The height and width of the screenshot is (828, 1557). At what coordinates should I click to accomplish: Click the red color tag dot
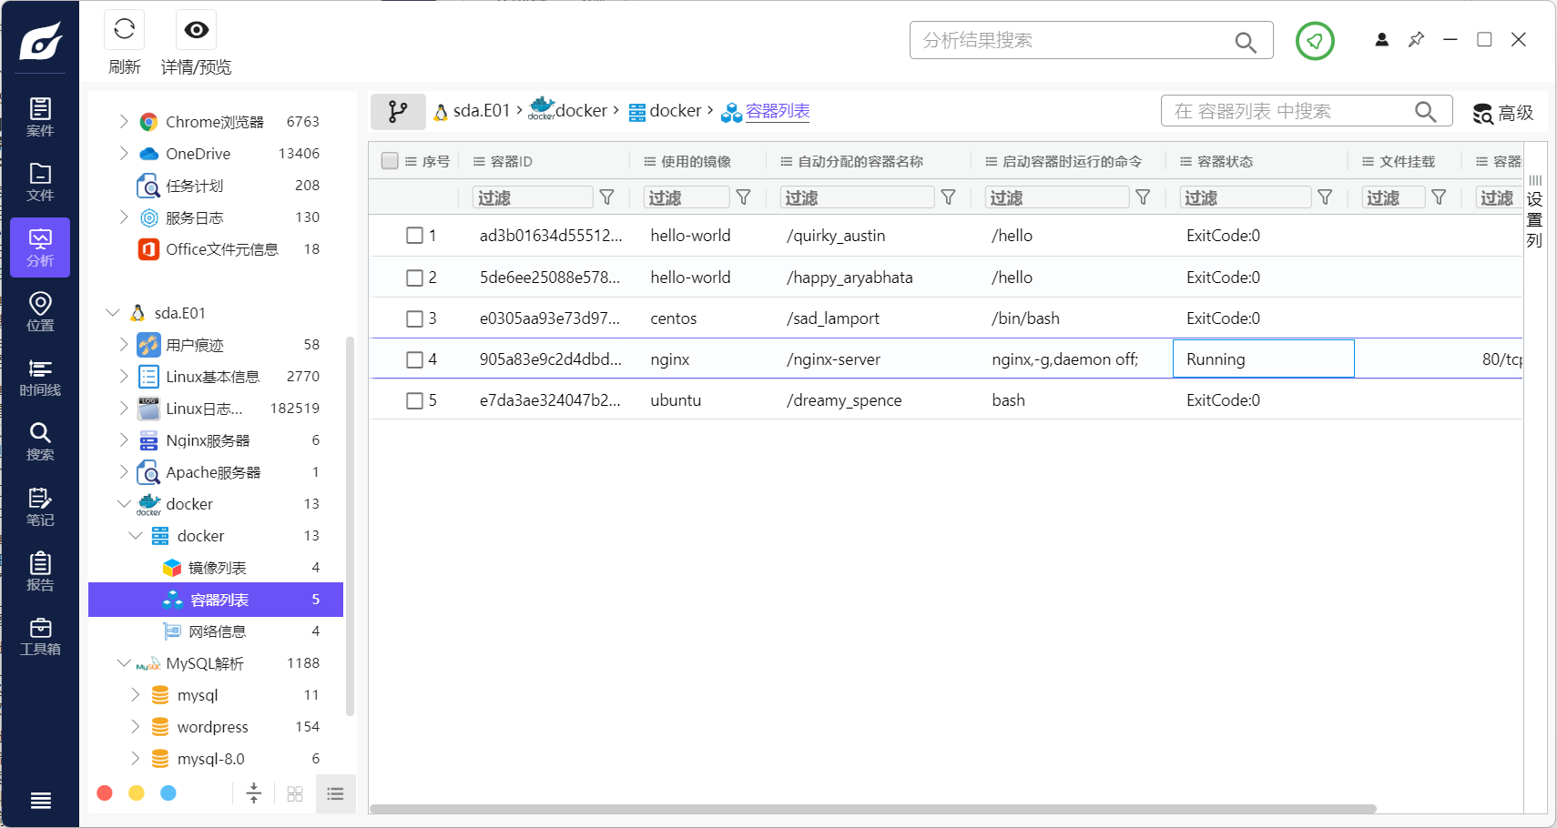(105, 793)
